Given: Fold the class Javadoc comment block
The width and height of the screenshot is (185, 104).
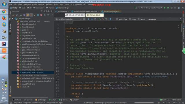Looking at the screenshot, I should point(64,37).
